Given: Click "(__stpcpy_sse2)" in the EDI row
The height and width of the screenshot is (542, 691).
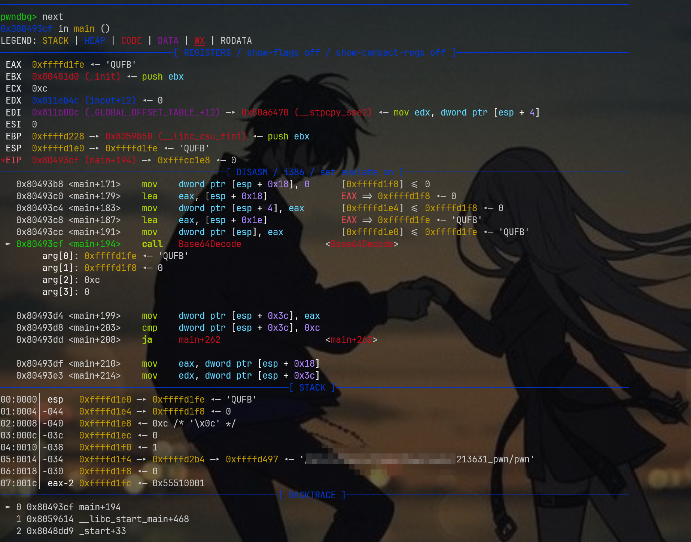Looking at the screenshot, I should tap(333, 113).
